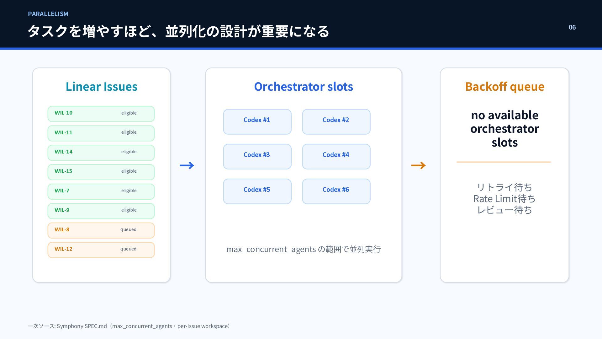This screenshot has height=339, width=602.
Task: Click the slide number 06
Action: [572, 27]
